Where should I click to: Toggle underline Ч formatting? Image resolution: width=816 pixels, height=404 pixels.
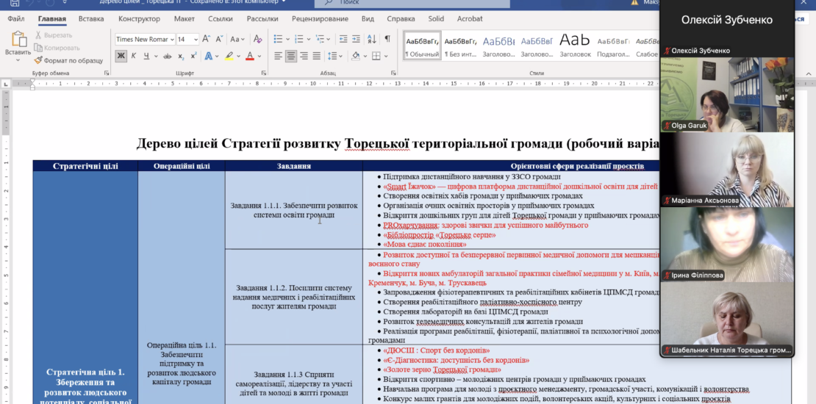(147, 56)
